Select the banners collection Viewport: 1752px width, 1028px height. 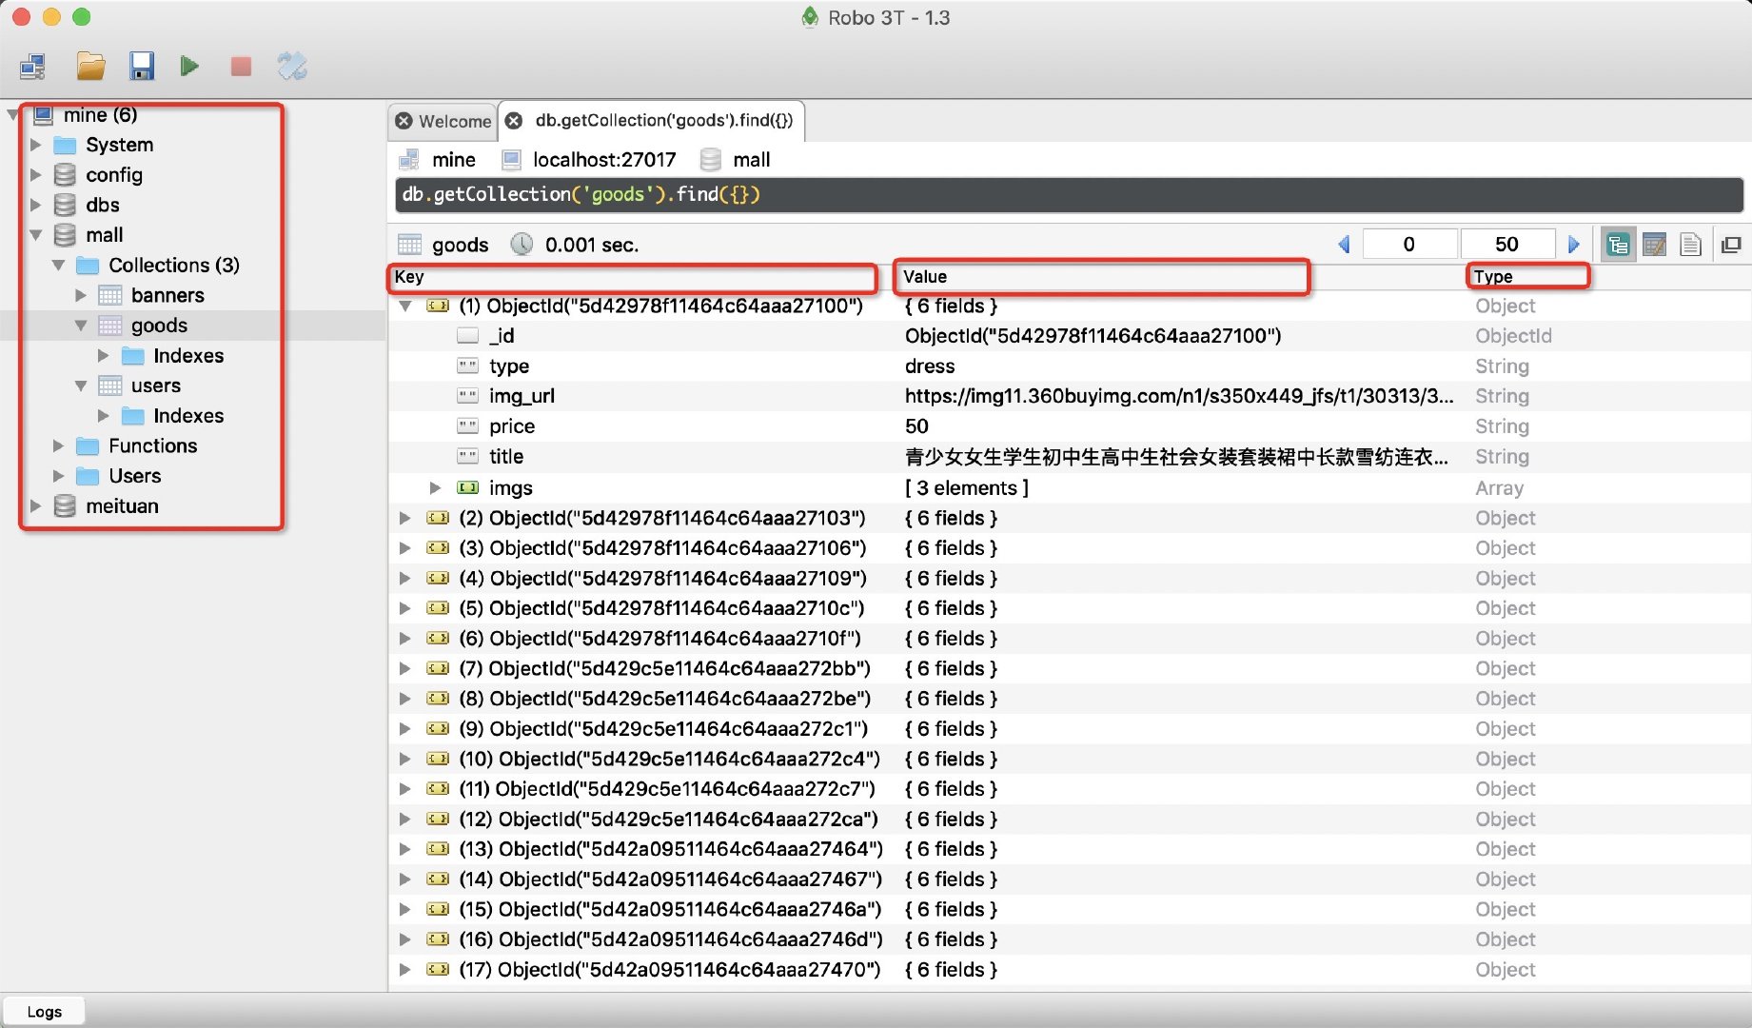pos(167,295)
